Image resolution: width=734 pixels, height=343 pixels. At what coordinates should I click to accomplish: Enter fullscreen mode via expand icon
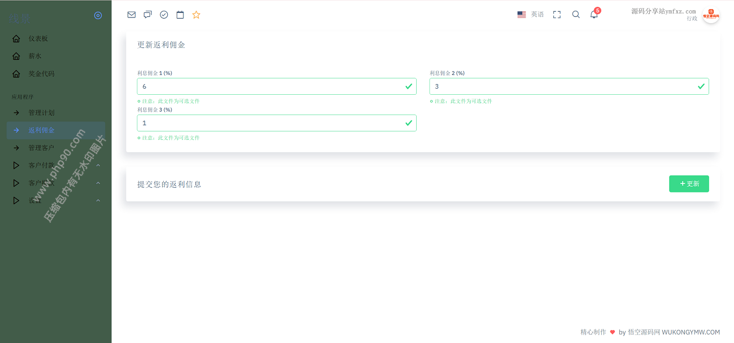click(557, 15)
